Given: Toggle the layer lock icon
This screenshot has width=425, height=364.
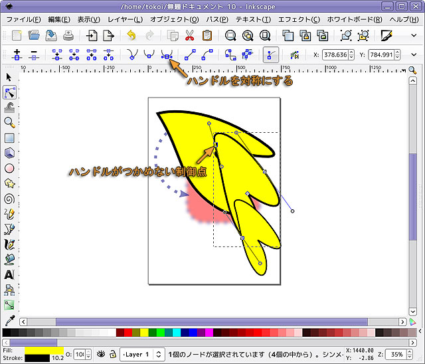Looking at the screenshot, I should (x=113, y=355).
